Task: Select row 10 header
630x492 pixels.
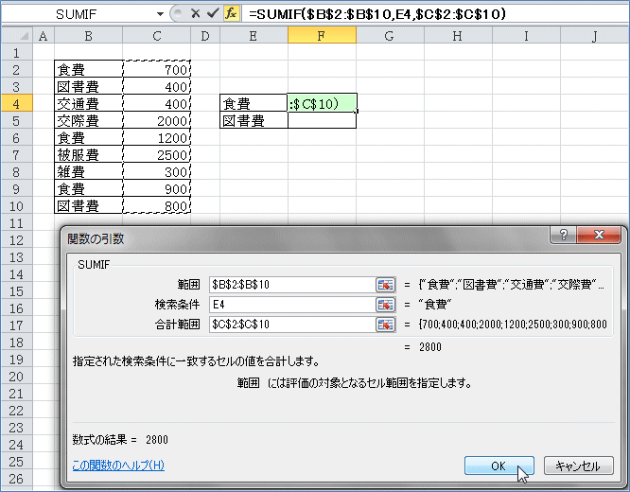Action: [x=16, y=206]
